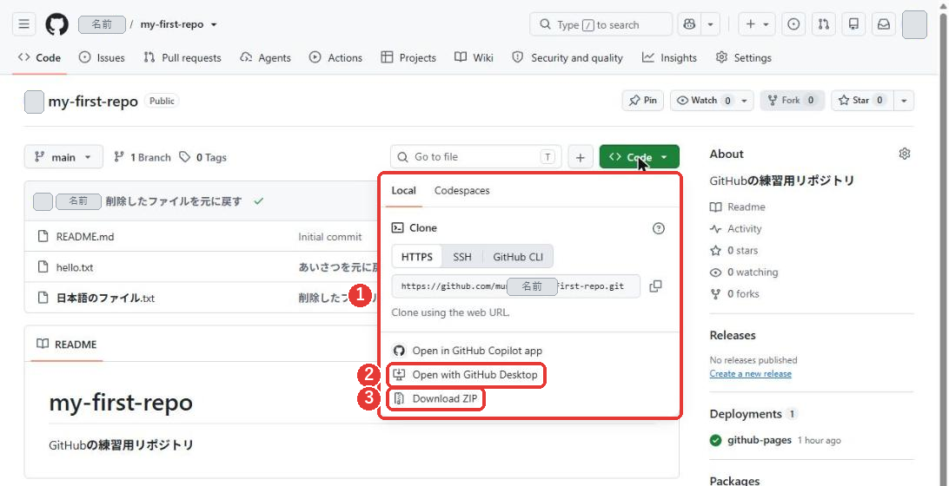Select the Codespaces tab
This screenshot has height=486, width=949.
pos(461,190)
